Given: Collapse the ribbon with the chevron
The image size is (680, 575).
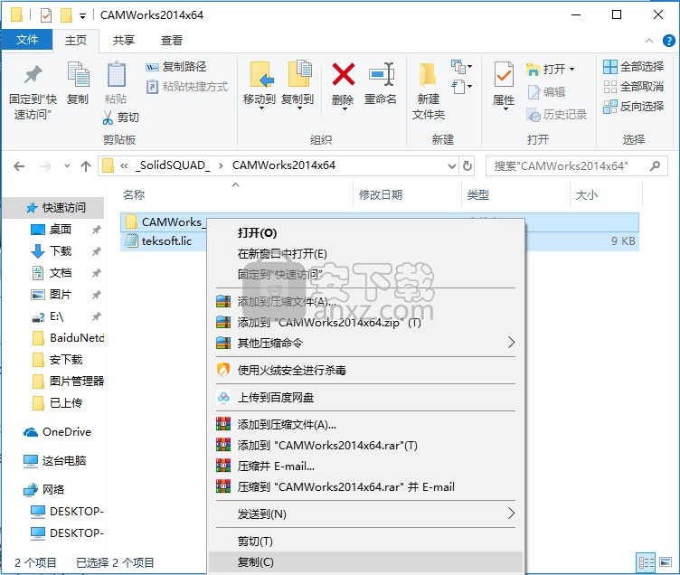Looking at the screenshot, I should click(x=648, y=41).
